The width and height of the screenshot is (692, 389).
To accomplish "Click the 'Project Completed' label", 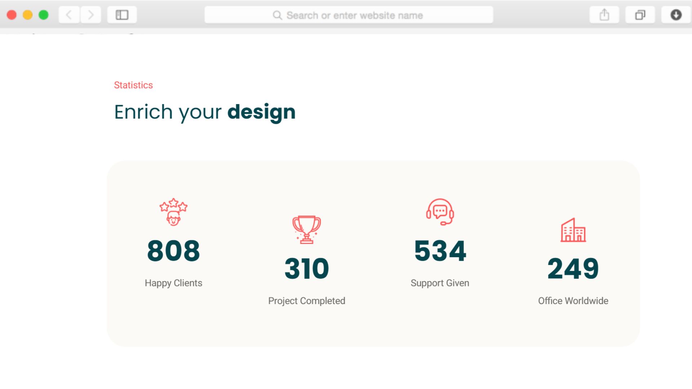I will click(x=307, y=301).
